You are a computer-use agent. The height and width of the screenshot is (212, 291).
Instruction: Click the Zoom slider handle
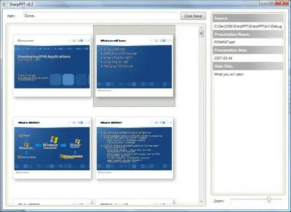tap(269, 199)
